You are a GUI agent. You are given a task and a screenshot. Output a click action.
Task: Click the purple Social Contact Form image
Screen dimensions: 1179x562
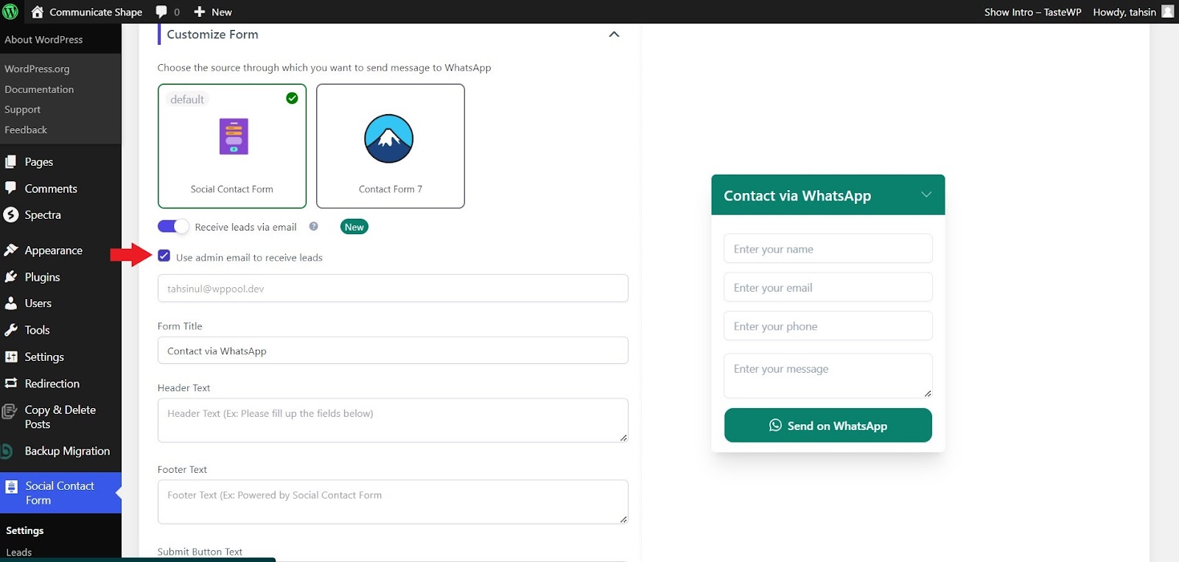(234, 136)
